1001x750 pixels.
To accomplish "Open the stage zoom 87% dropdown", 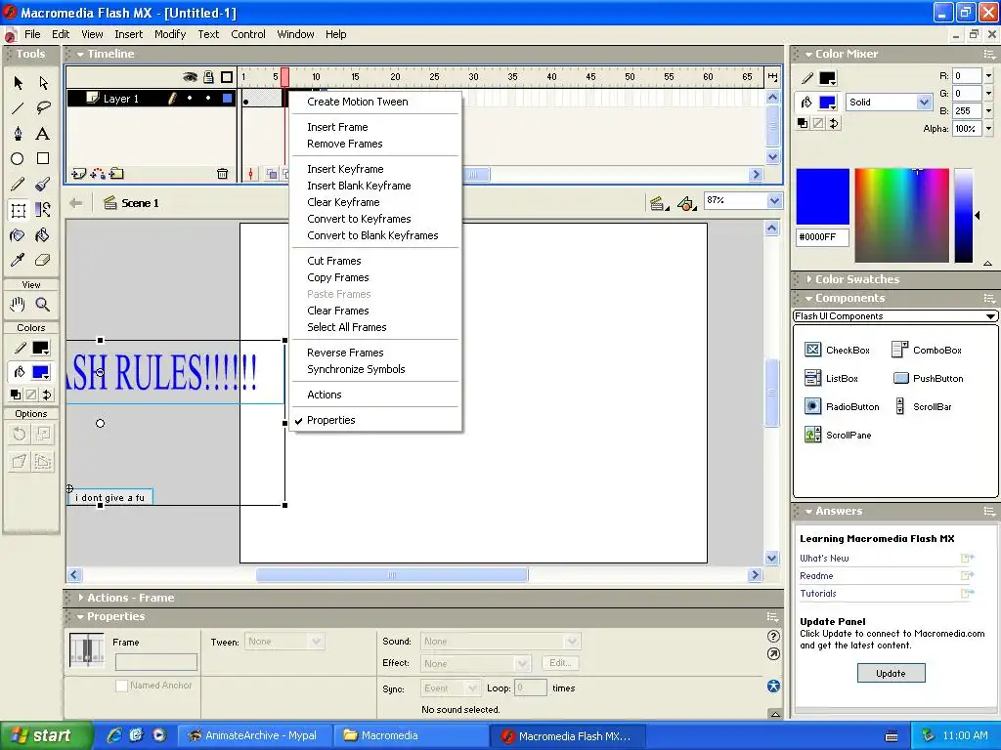I will pos(774,201).
